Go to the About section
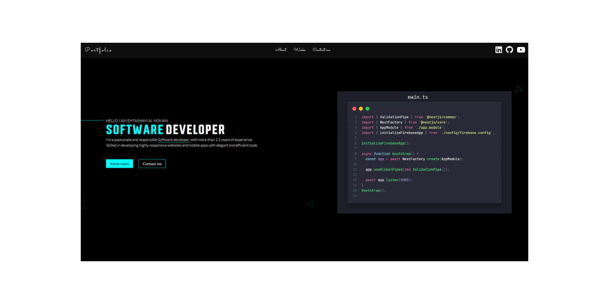The image size is (609, 304). click(x=281, y=49)
